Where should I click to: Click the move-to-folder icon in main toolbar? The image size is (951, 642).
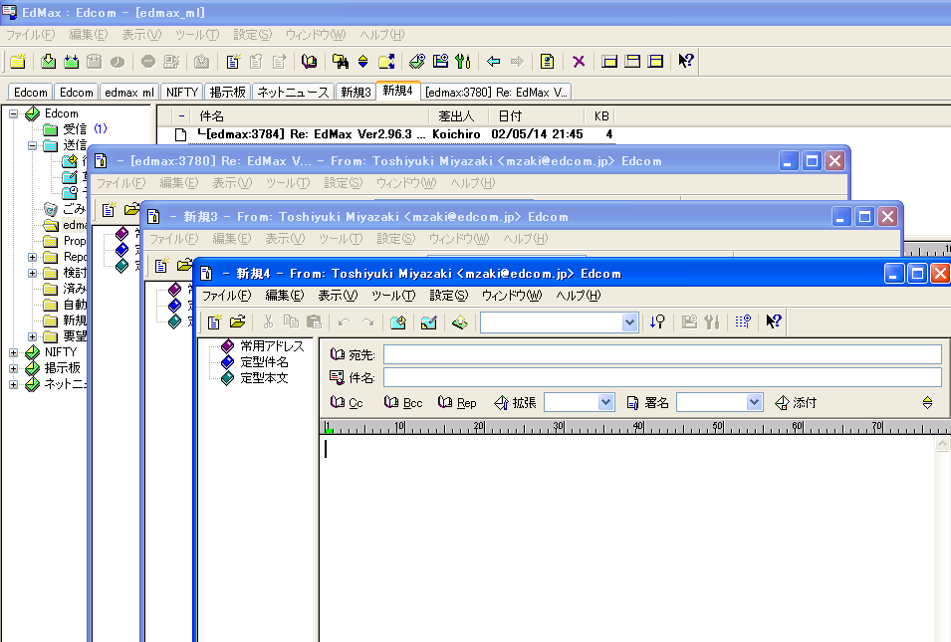(386, 62)
